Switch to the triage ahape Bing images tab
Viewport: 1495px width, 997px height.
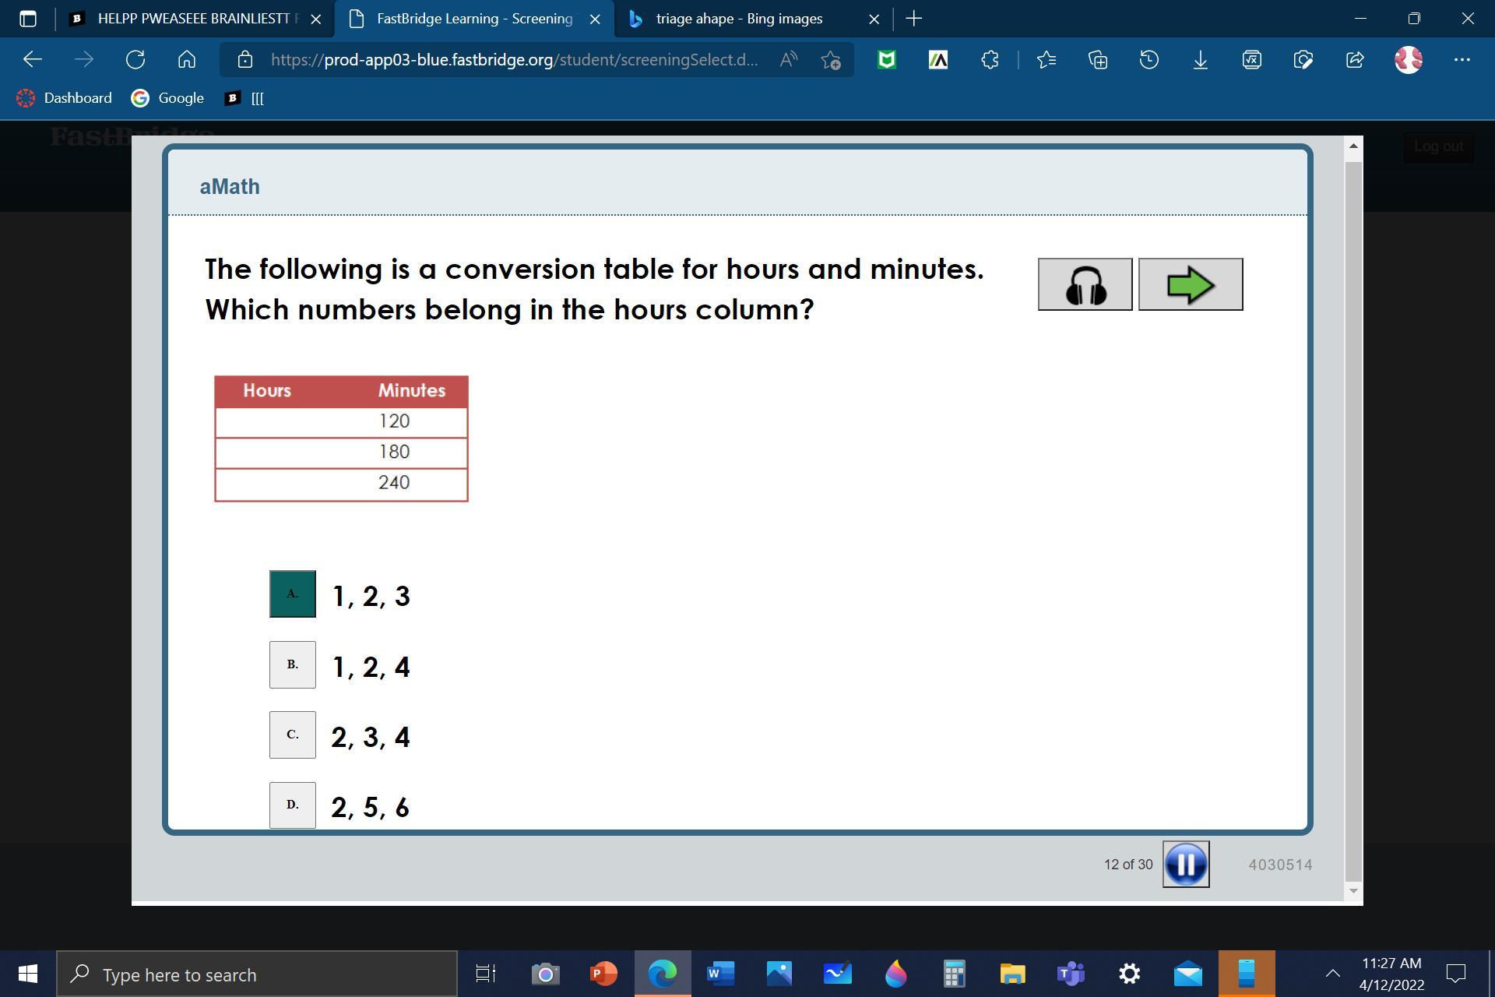pyautogui.click(x=738, y=19)
